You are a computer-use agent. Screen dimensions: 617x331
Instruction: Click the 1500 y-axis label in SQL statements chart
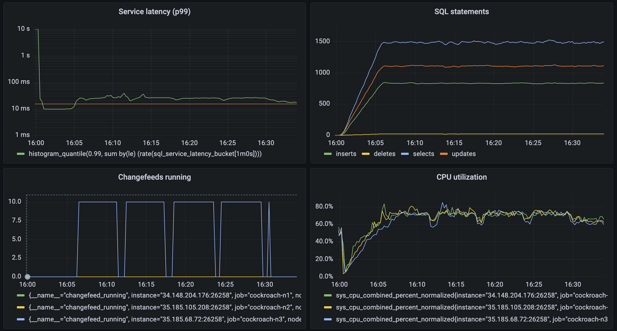point(322,41)
